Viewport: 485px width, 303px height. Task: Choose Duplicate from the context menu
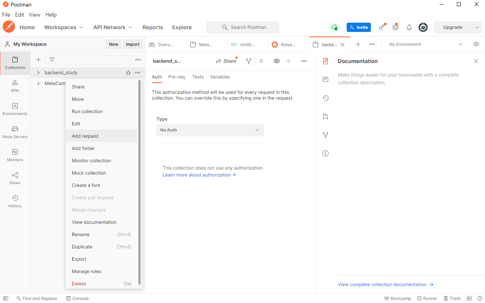pyautogui.click(x=101, y=247)
